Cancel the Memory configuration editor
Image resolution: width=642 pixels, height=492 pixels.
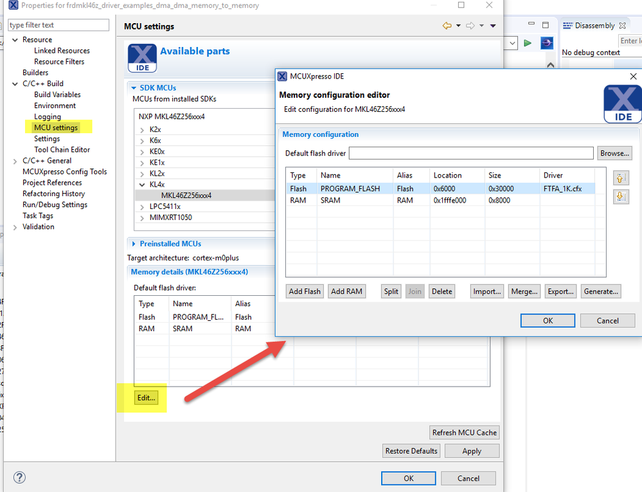pos(607,320)
